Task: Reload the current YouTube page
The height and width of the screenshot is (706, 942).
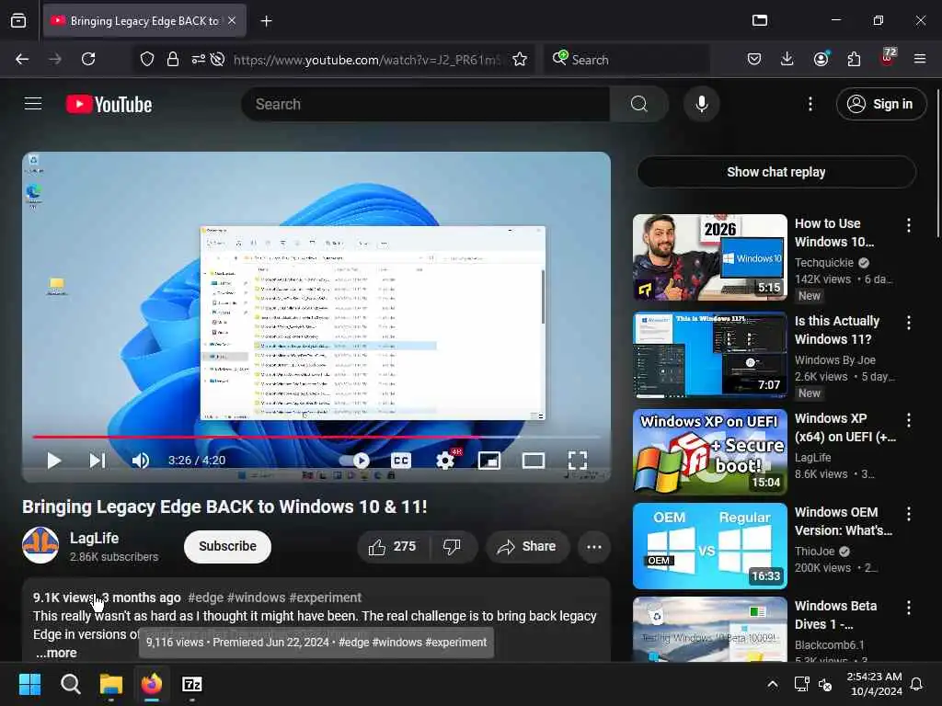Action: click(x=88, y=59)
